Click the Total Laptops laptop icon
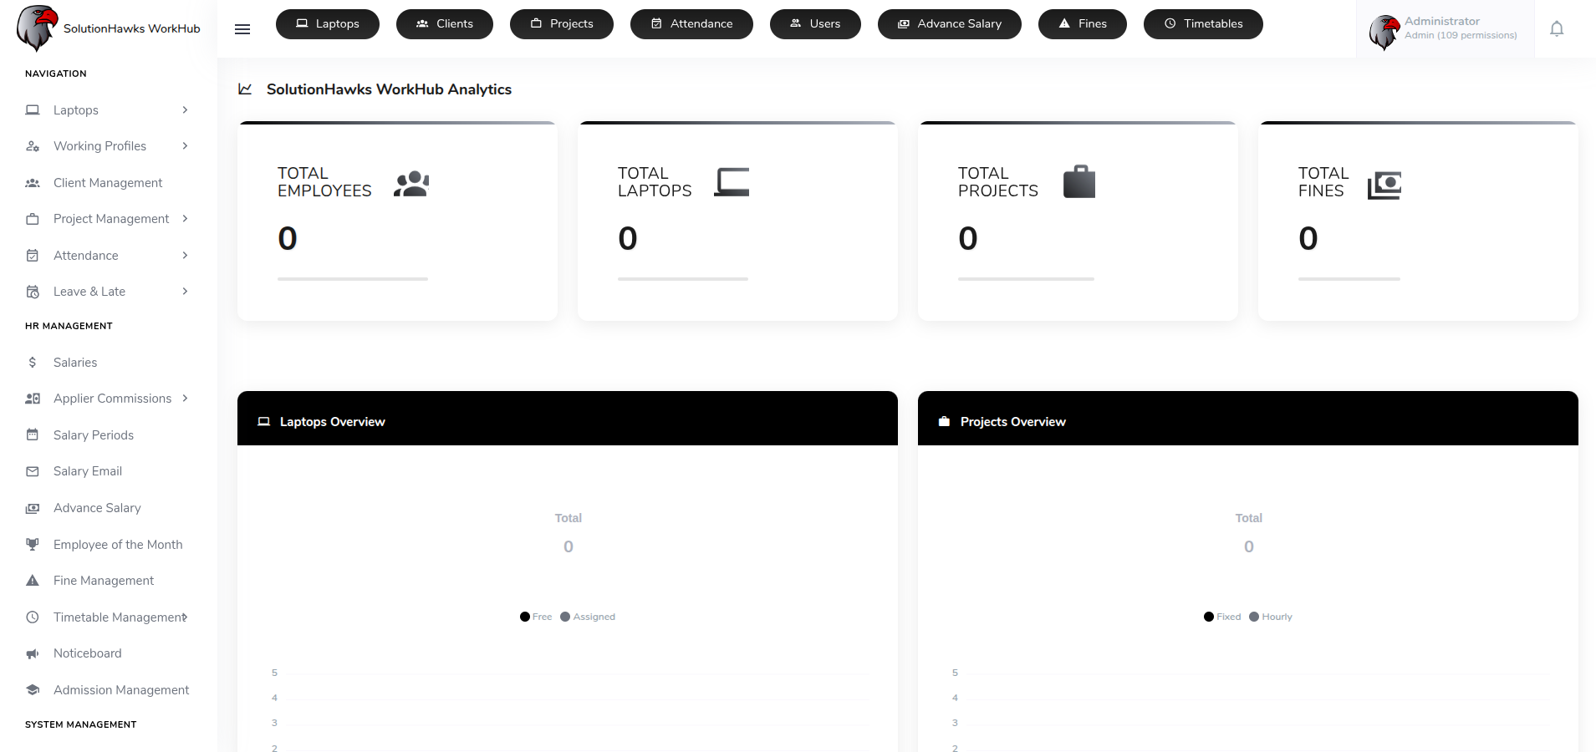The image size is (1596, 752). click(732, 182)
